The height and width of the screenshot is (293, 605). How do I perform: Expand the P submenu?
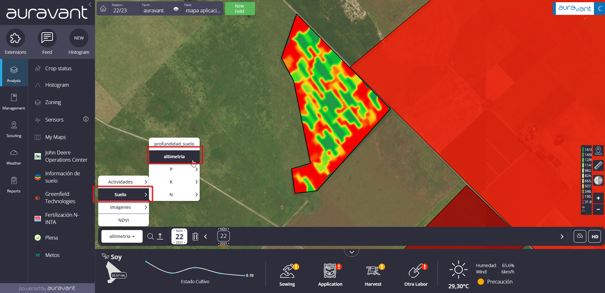point(174,169)
